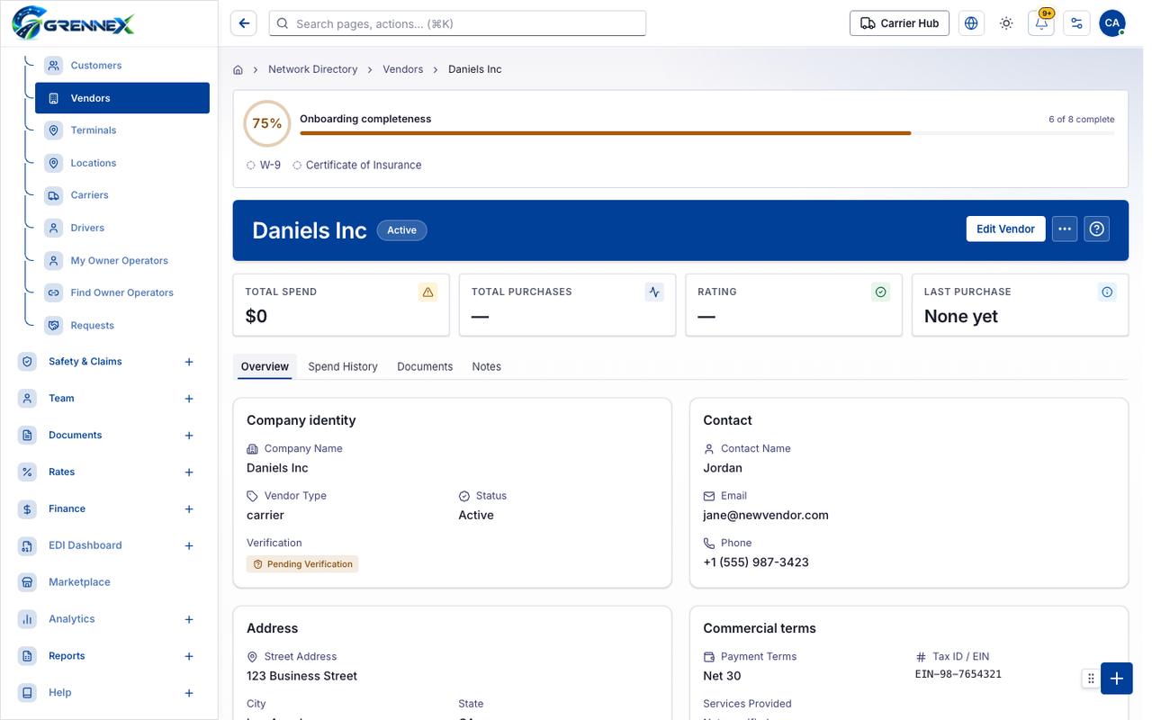1152x720 pixels.
Task: Toggle the light/dark theme sun icon
Action: pyautogui.click(x=1006, y=23)
